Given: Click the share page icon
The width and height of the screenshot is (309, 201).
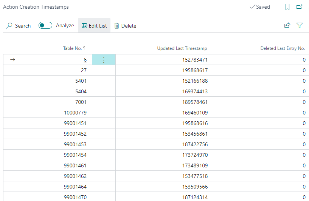Looking at the screenshot, I should click(x=287, y=25).
